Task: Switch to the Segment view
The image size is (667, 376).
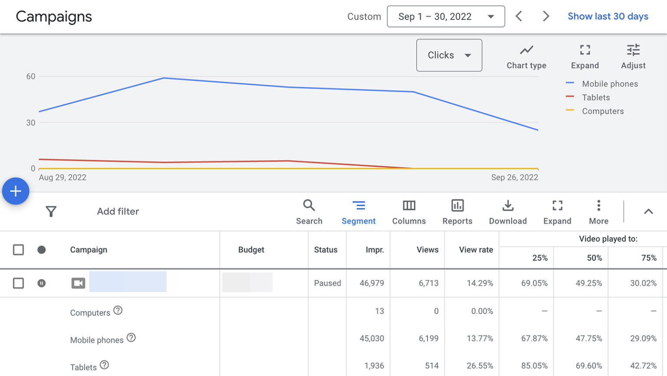Action: coord(358,211)
